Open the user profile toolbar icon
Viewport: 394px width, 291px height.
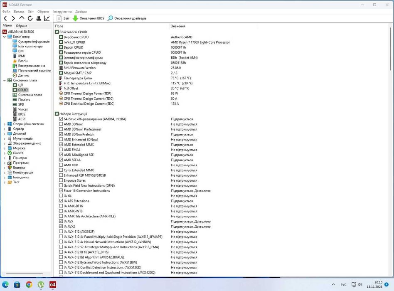(39, 18)
